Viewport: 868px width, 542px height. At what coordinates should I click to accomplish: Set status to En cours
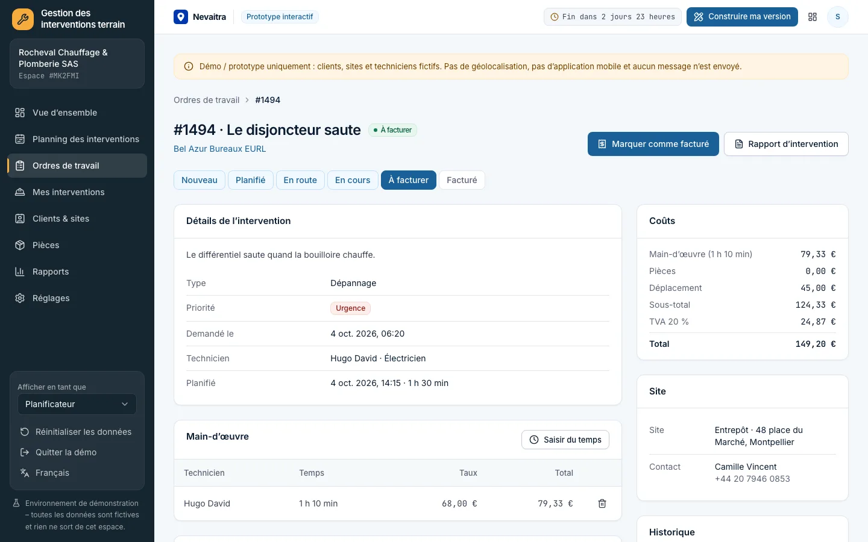pyautogui.click(x=353, y=180)
